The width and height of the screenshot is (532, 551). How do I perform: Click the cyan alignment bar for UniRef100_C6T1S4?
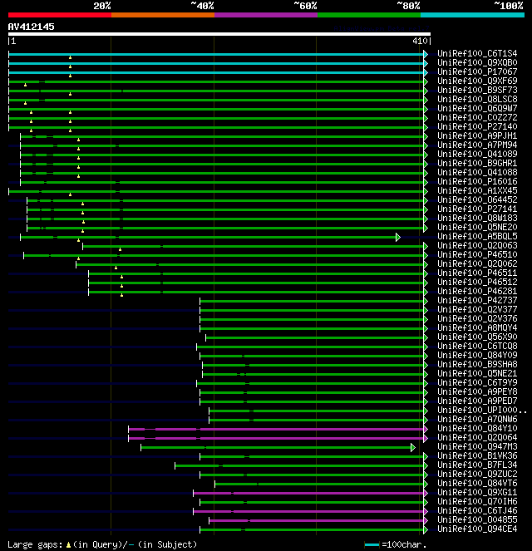click(216, 54)
